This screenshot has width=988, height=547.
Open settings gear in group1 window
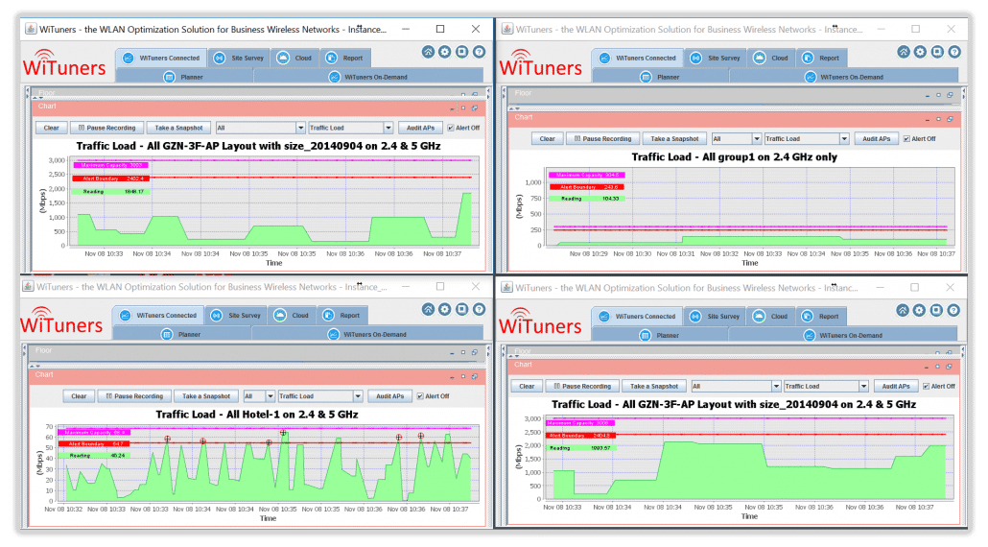(921, 52)
